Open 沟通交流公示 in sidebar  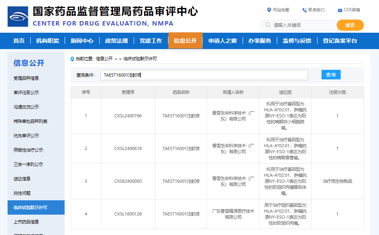pyautogui.click(x=26, y=107)
